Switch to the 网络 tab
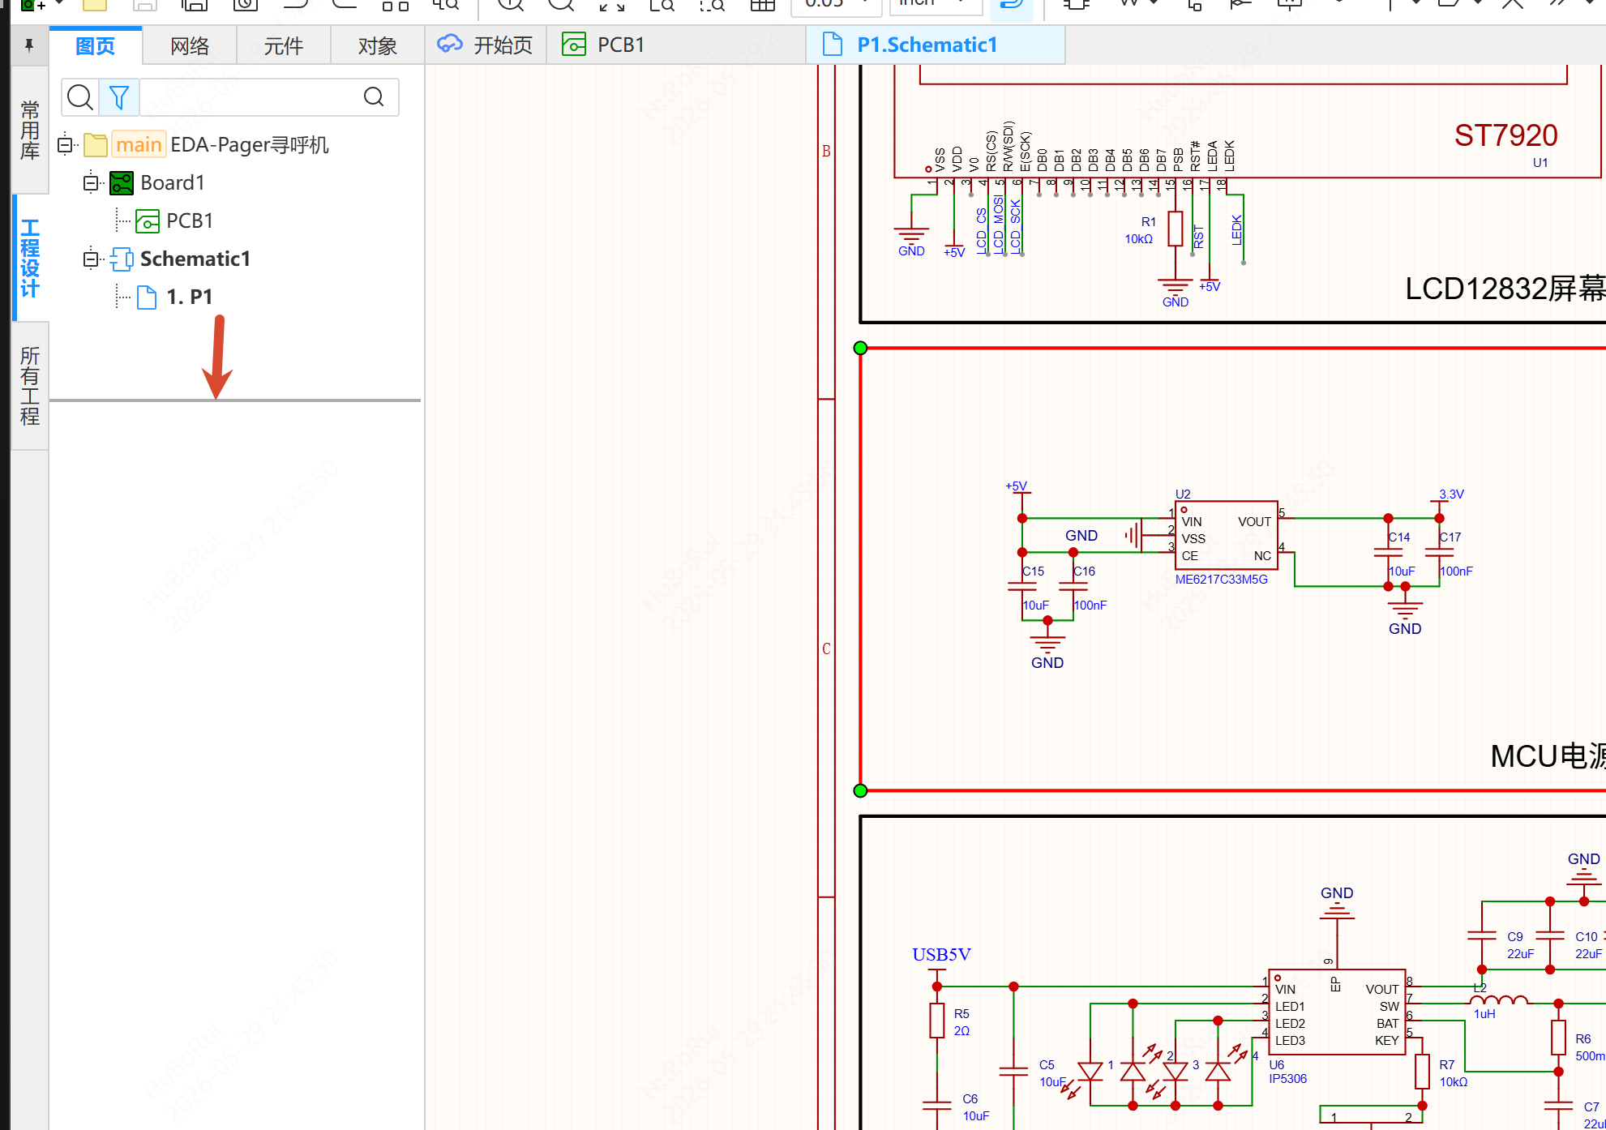Viewport: 1606px width, 1130px height. [190, 46]
